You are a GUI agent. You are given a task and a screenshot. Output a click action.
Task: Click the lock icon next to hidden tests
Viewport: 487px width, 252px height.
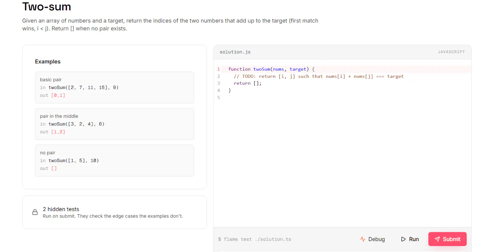35,212
